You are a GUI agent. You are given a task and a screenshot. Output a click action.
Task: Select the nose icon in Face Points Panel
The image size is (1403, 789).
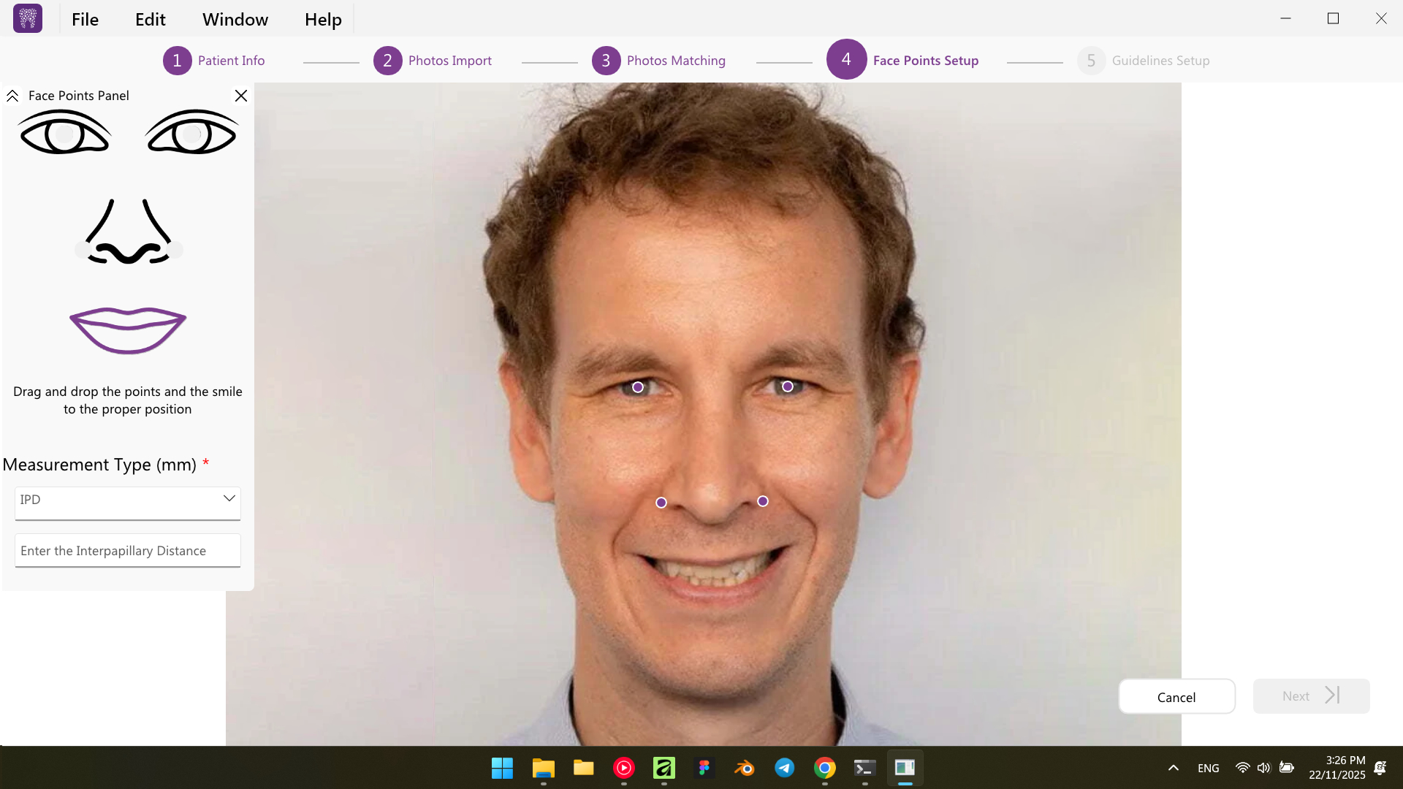pos(129,232)
